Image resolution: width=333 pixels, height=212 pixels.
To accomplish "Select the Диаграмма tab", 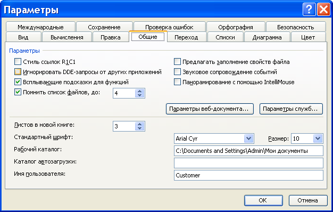I will [x=267, y=37].
